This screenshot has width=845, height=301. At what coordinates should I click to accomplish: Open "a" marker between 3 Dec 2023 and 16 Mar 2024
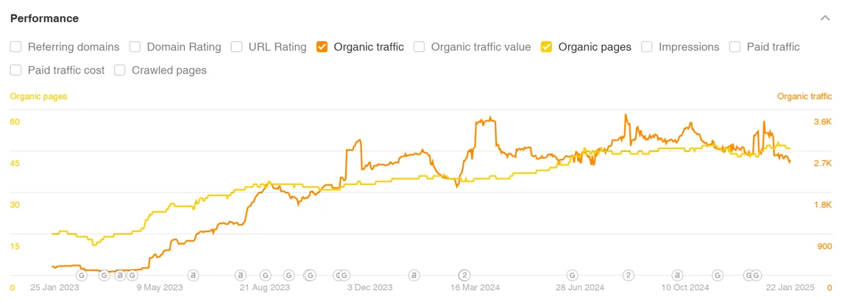pyautogui.click(x=414, y=275)
